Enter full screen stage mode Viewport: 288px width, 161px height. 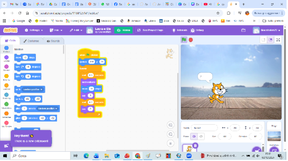tap(279, 40)
